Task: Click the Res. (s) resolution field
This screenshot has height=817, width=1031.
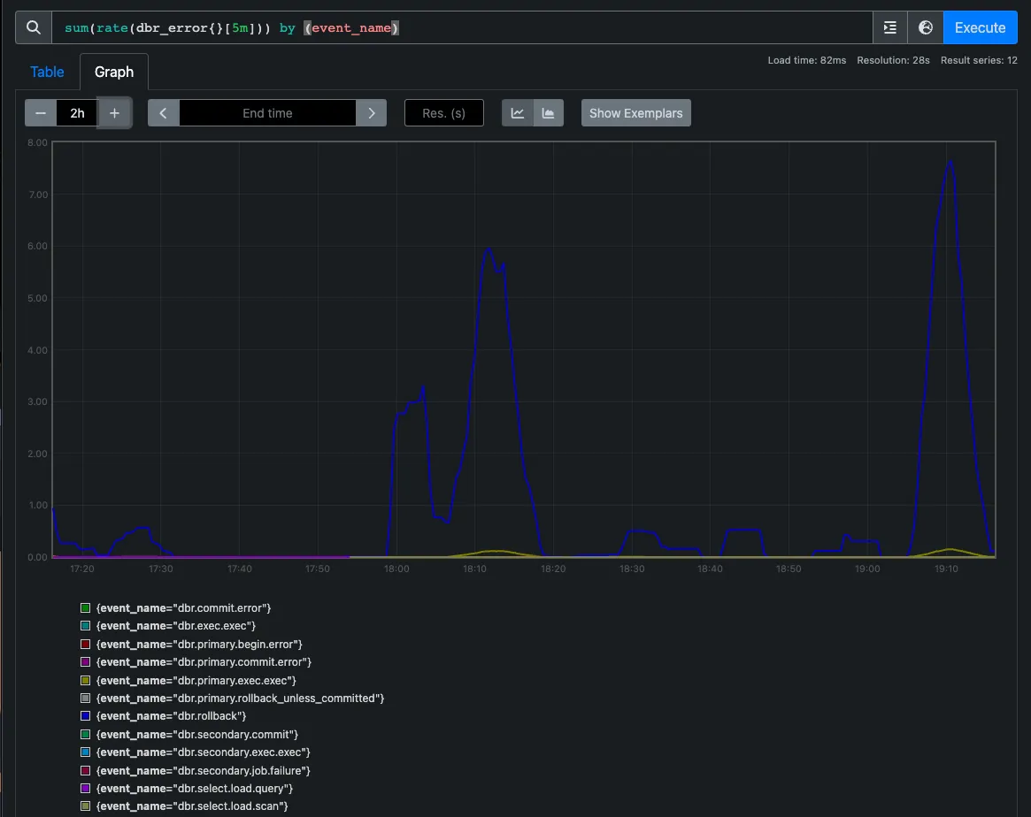Action: click(x=443, y=113)
